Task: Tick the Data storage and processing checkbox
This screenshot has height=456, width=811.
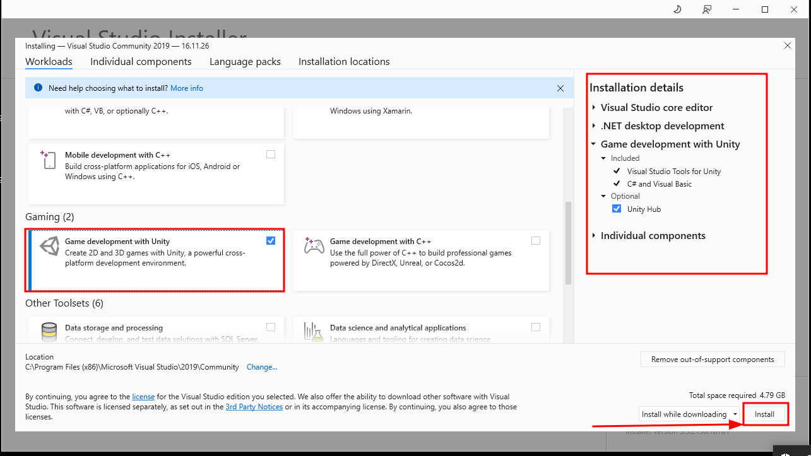Action: point(271,327)
